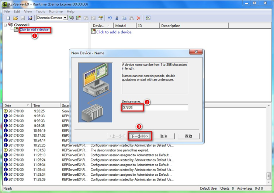This screenshot has width=274, height=193.
Task: Click the Channel1 channel icon in tree
Action: pyautogui.click(x=10, y=25)
